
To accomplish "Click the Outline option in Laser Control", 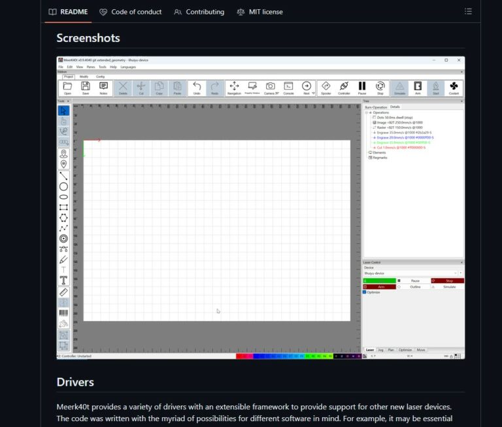I will (413, 286).
